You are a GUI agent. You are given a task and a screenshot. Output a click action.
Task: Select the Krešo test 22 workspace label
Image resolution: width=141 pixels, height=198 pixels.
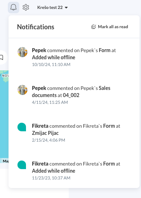(50, 7)
